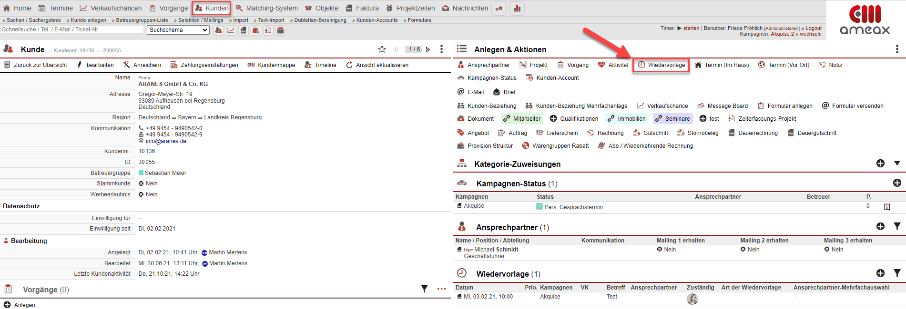Open the bar chart statistics icon

517,9
